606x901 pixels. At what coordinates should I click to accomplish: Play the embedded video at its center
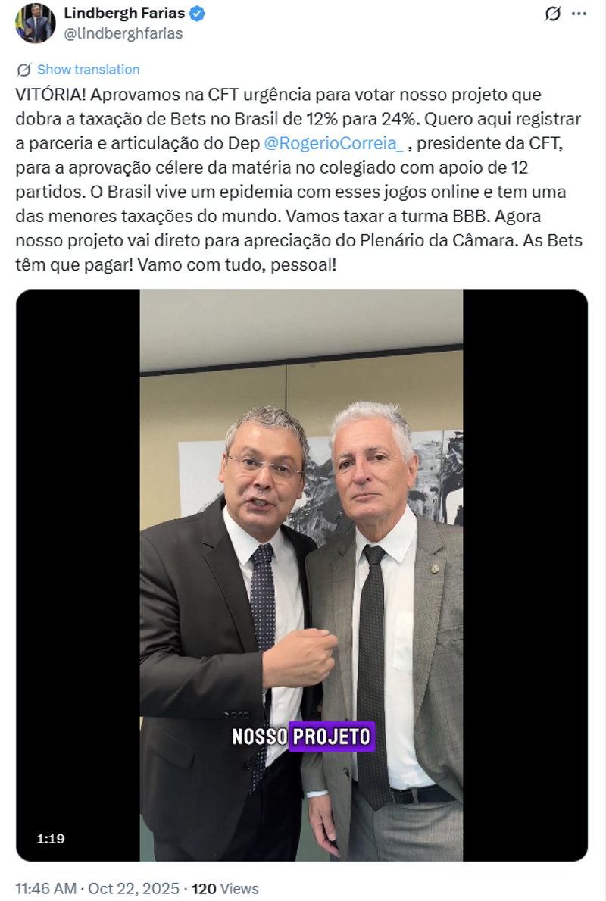(301, 575)
